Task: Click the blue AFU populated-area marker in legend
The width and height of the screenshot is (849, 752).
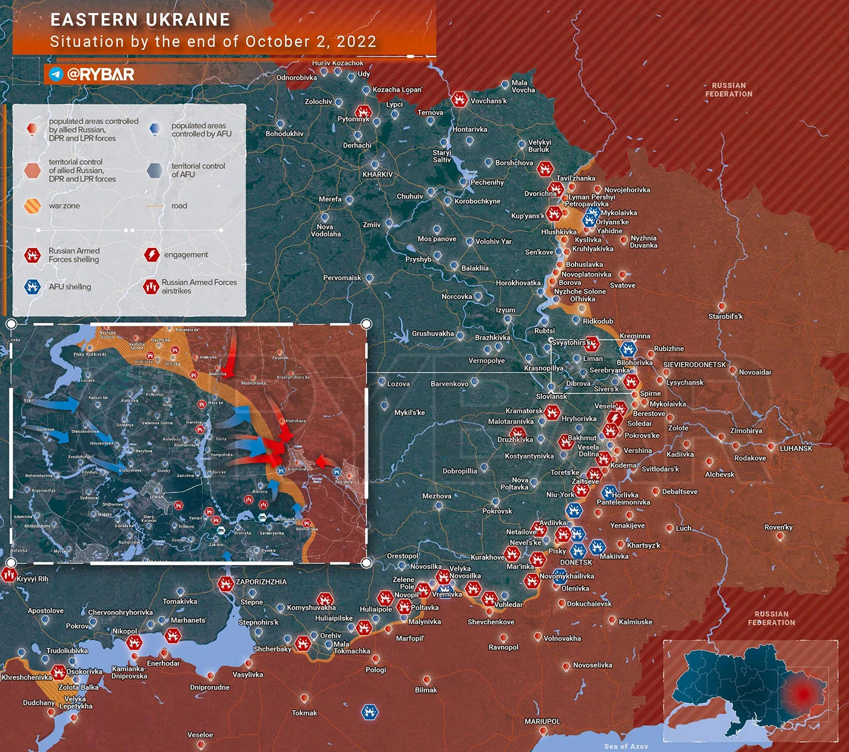Action: coord(155,129)
